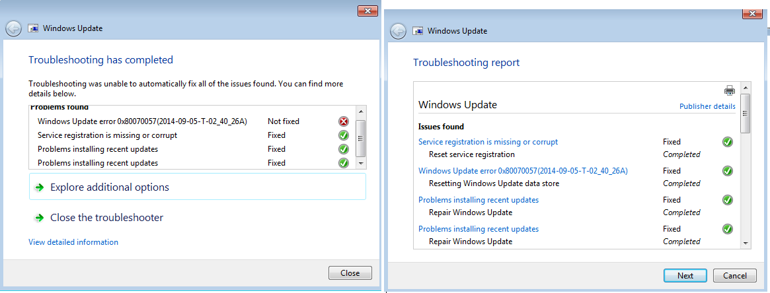The image size is (770, 293).
Task: Click scroll up arrow in the troubleshooting report
Action: click(x=746, y=88)
